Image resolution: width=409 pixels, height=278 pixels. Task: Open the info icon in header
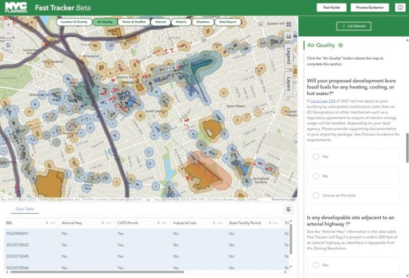pyautogui.click(x=400, y=7)
